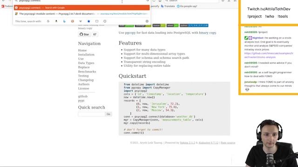The height and width of the screenshot is (167, 298).
Task: Click the GitHub Star button
Action: coord(84,34)
